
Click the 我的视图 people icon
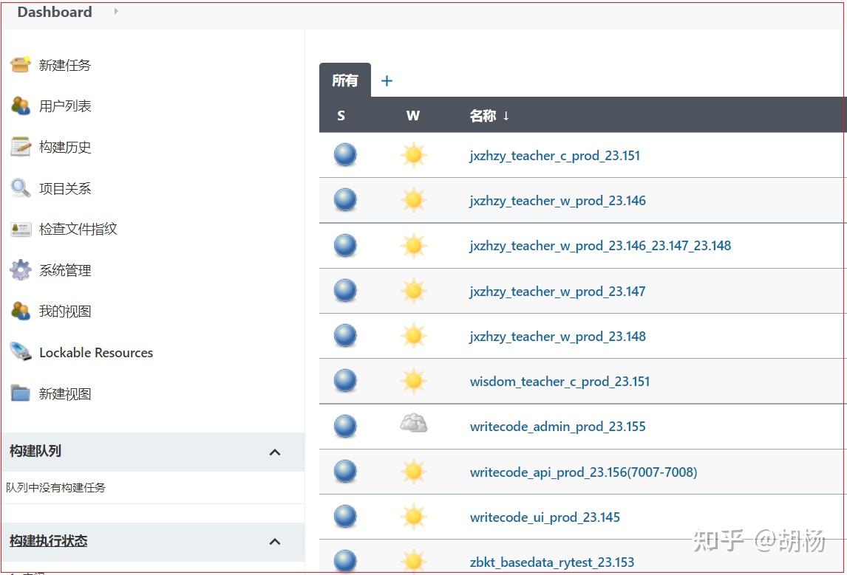point(21,311)
